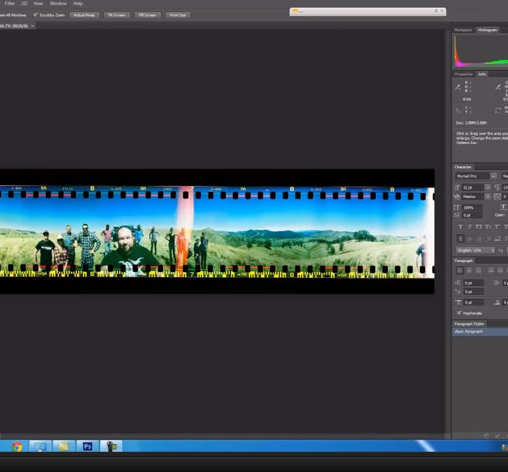The image size is (508, 472).
Task: Left align text in Paragraph panel
Action: point(459,271)
